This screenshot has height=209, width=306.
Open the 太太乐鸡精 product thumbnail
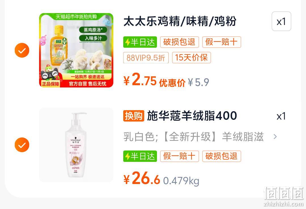[x=76, y=50]
